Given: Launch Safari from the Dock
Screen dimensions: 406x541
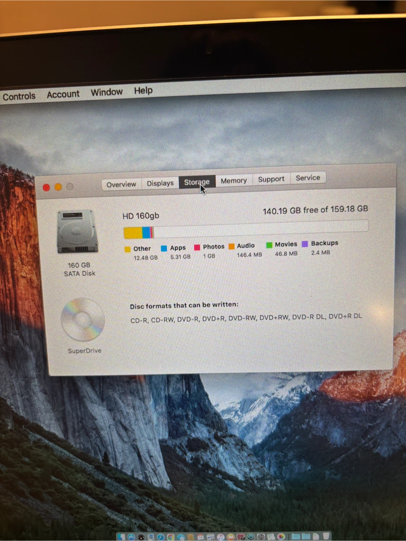Looking at the screenshot, I should click(x=161, y=536).
